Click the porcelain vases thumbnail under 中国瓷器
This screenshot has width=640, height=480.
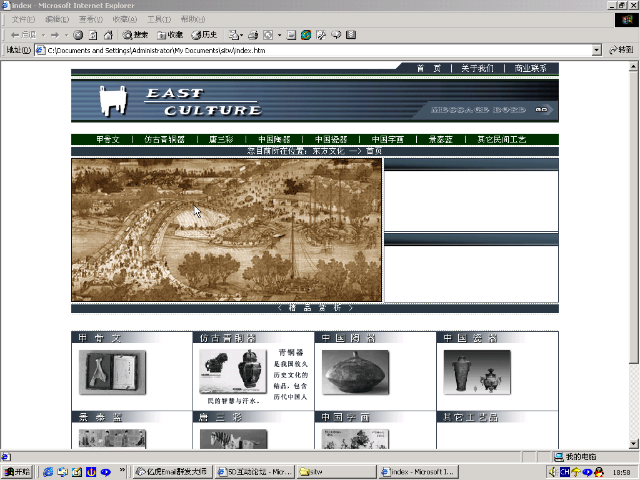[x=477, y=372]
